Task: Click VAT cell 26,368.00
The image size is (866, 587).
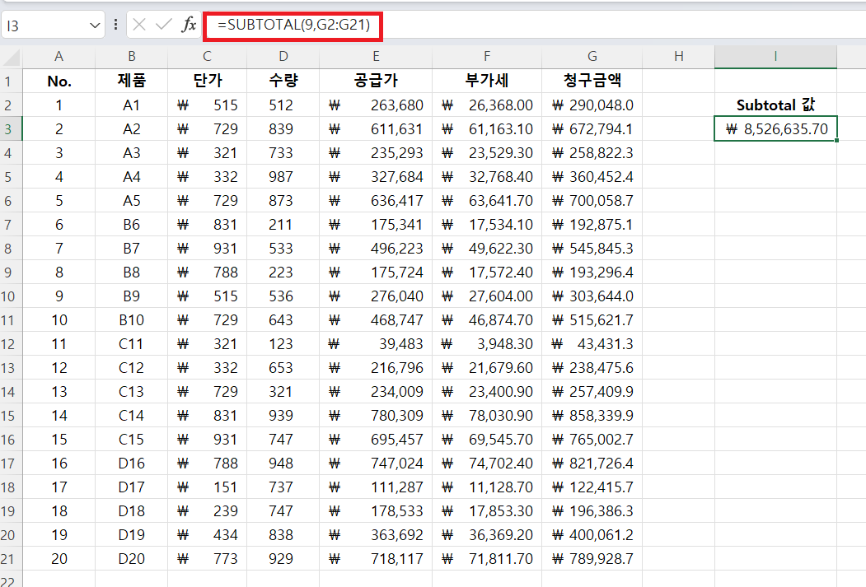Action: point(487,105)
